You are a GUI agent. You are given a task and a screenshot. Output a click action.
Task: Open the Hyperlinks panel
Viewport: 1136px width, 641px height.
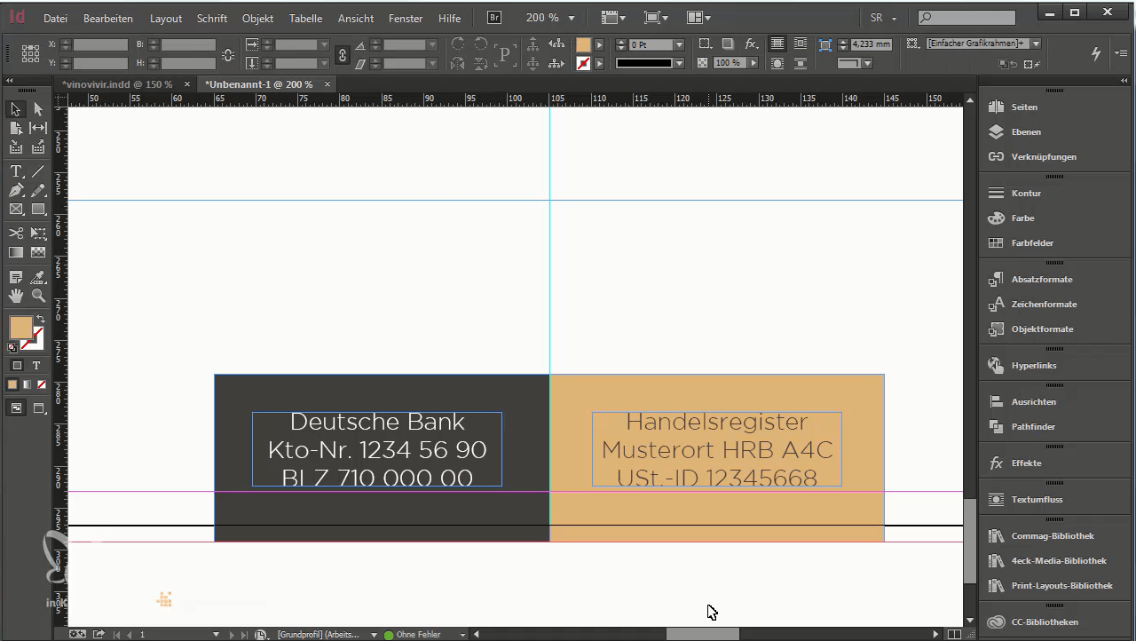point(1034,365)
